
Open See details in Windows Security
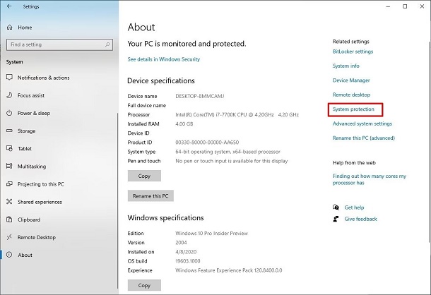(x=163, y=59)
